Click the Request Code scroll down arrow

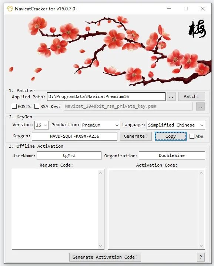101,246
